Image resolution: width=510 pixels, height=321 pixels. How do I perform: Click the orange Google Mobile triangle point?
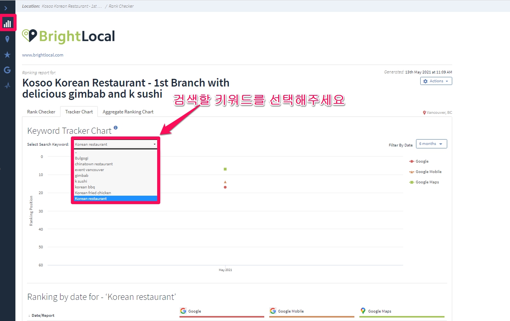pos(225,182)
